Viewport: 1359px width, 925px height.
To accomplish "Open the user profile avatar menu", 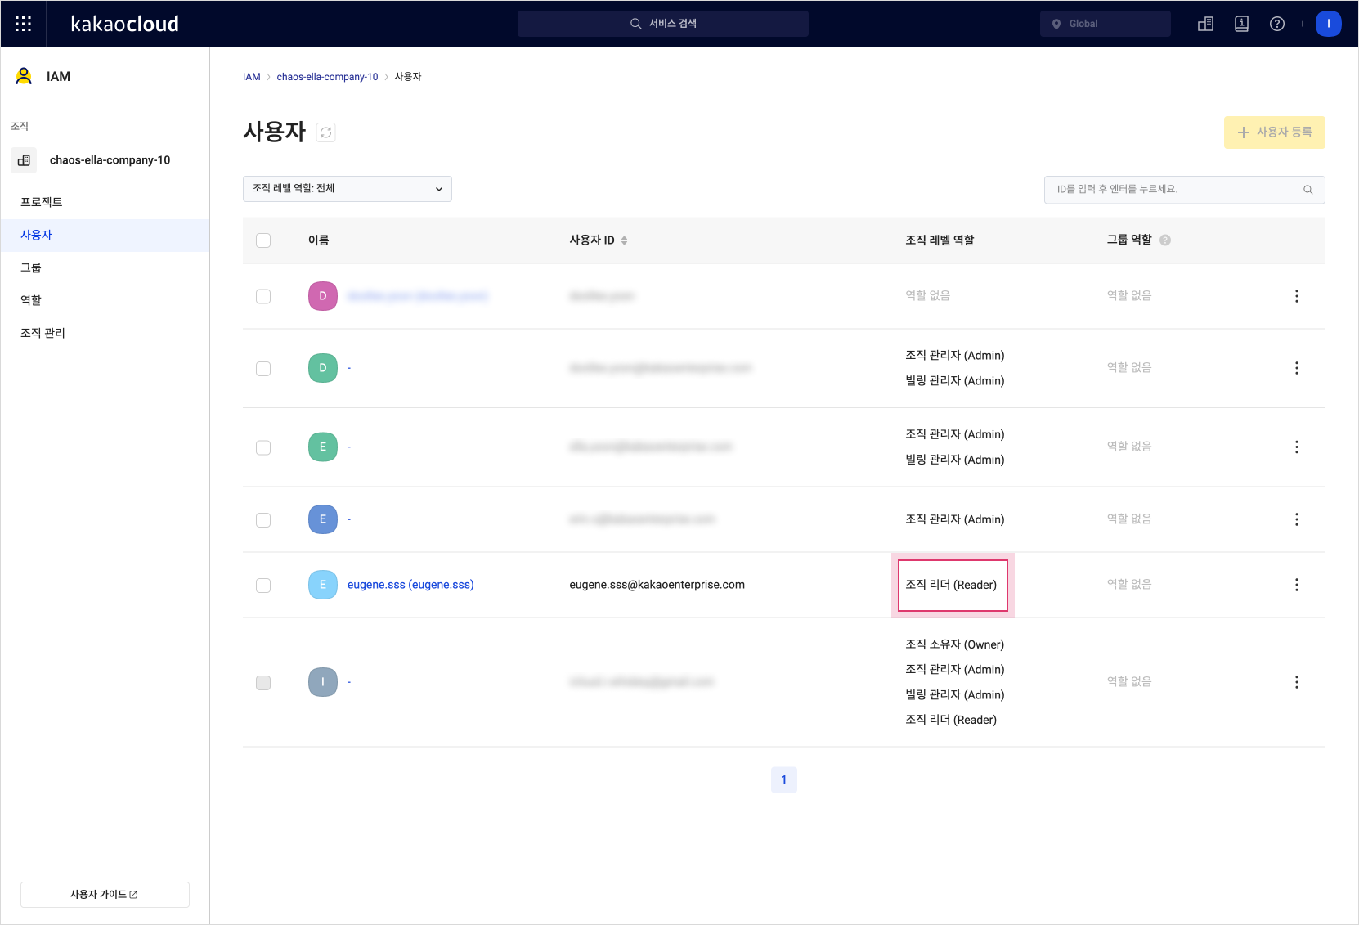I will tap(1329, 24).
